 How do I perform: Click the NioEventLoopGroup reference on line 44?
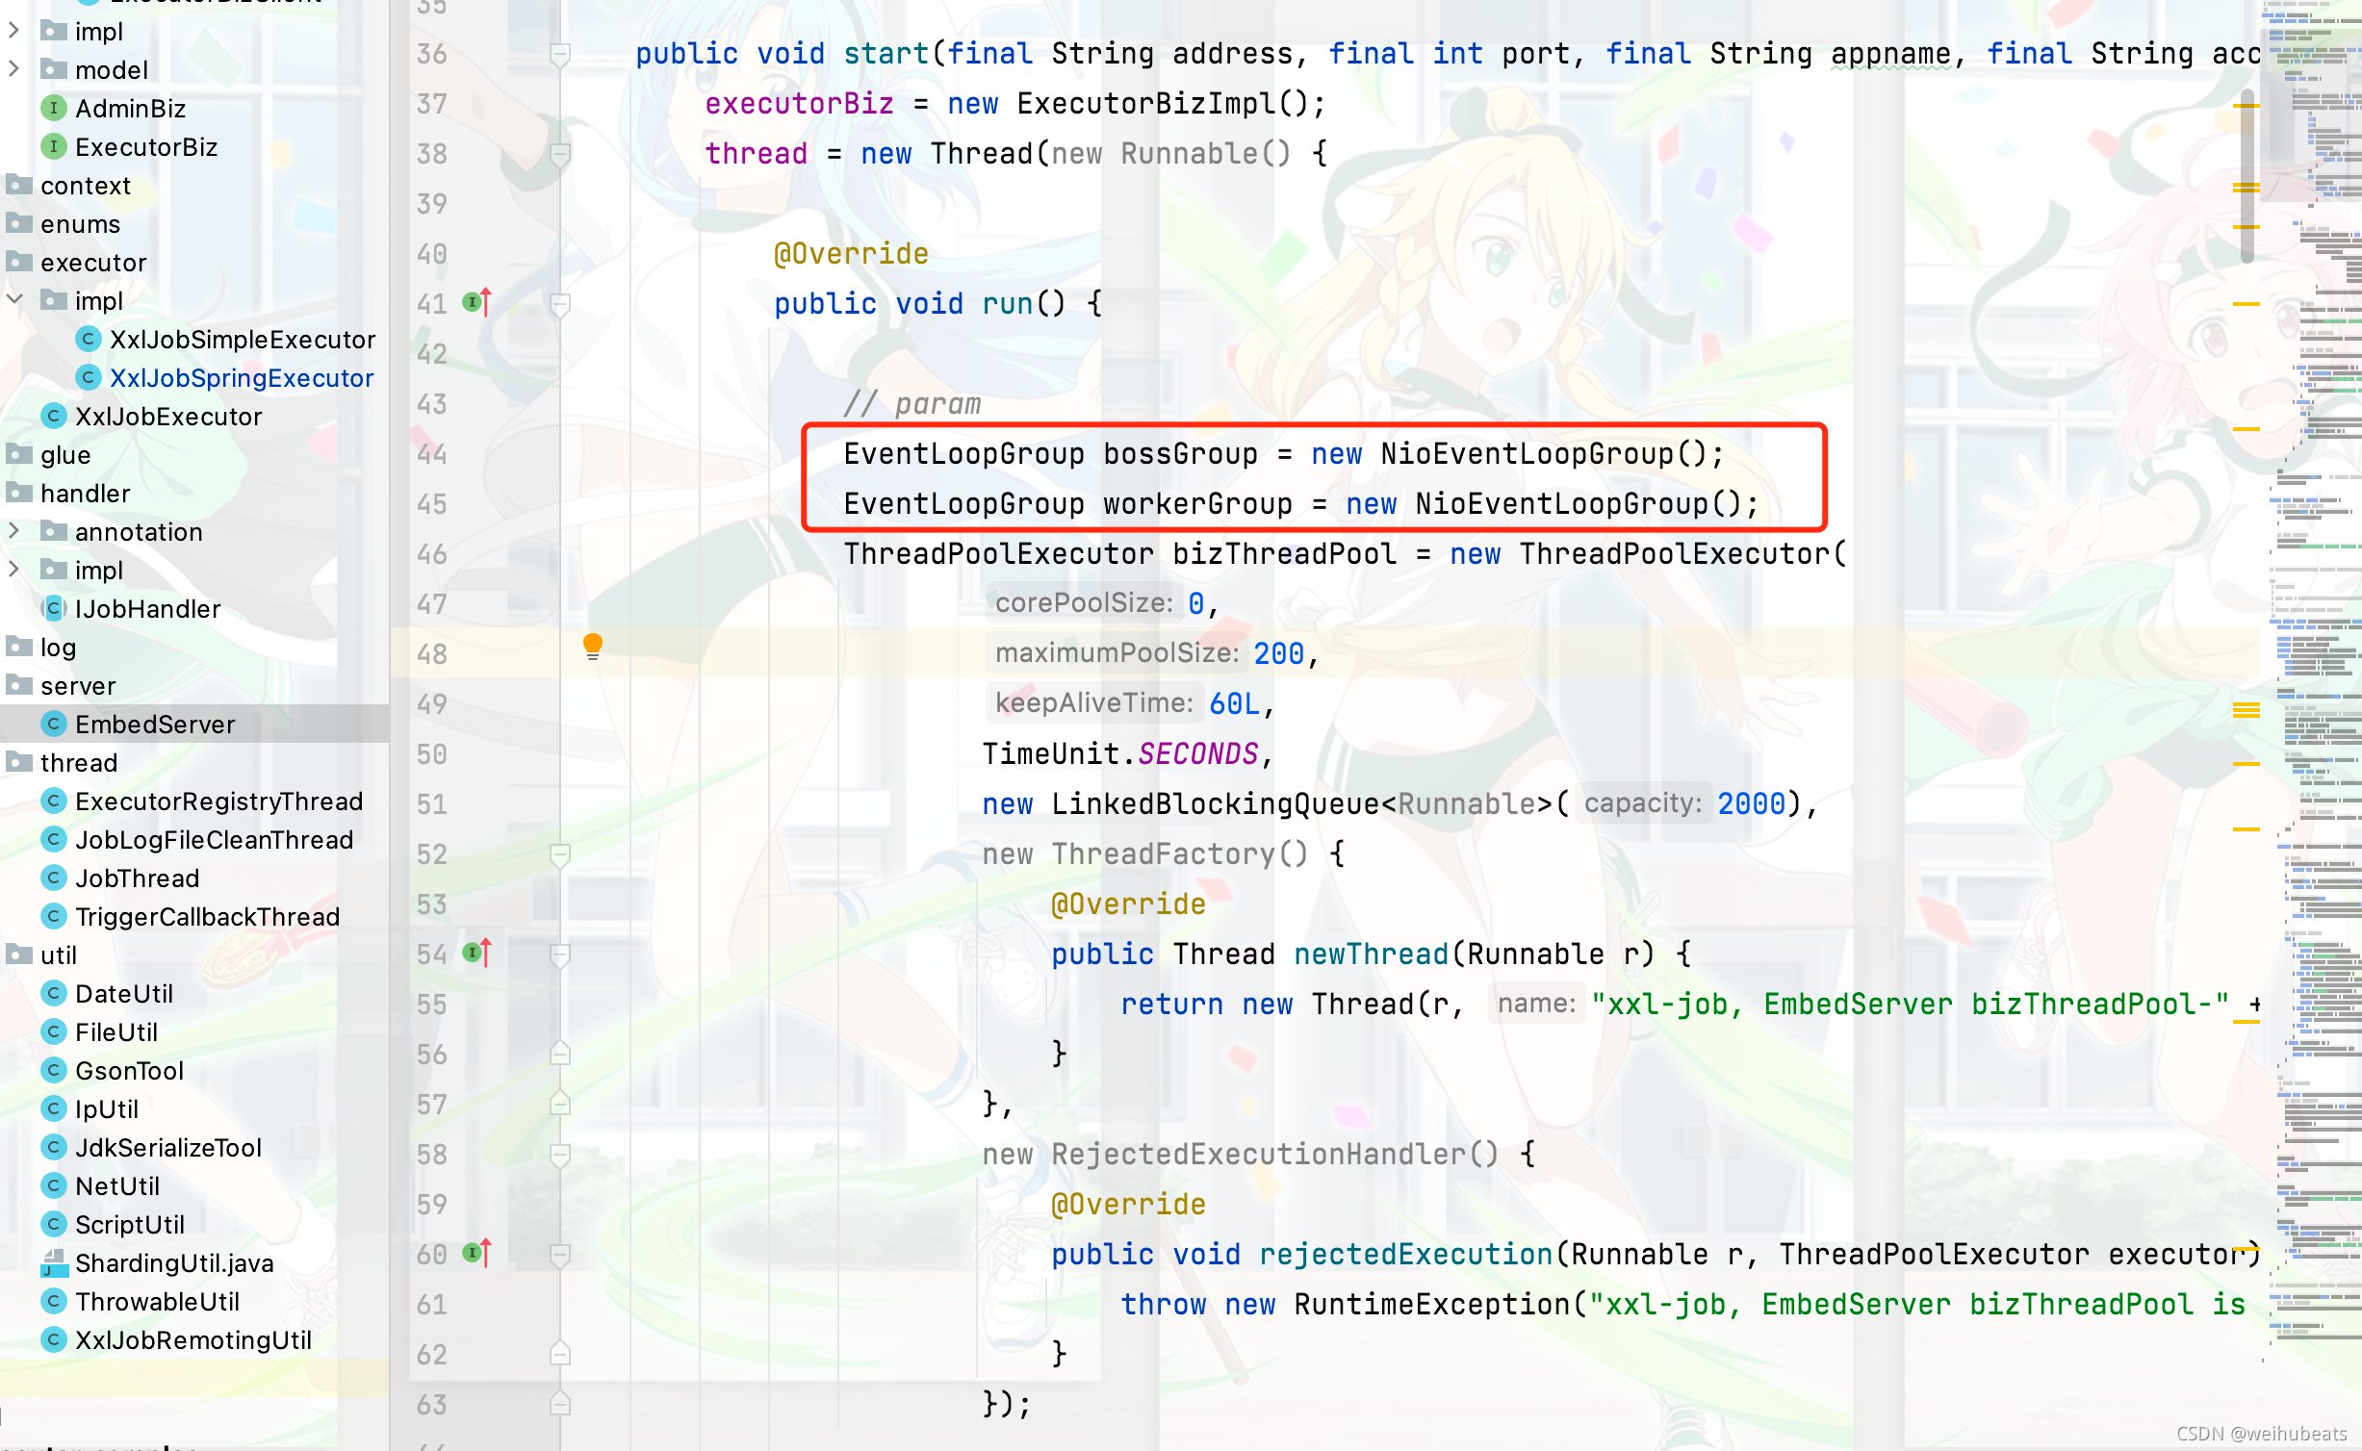click(1527, 454)
